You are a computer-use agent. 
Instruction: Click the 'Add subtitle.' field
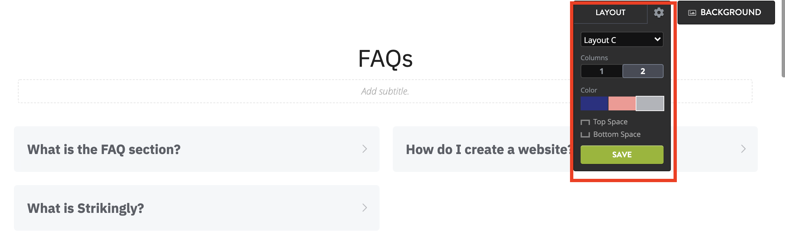[385, 91]
